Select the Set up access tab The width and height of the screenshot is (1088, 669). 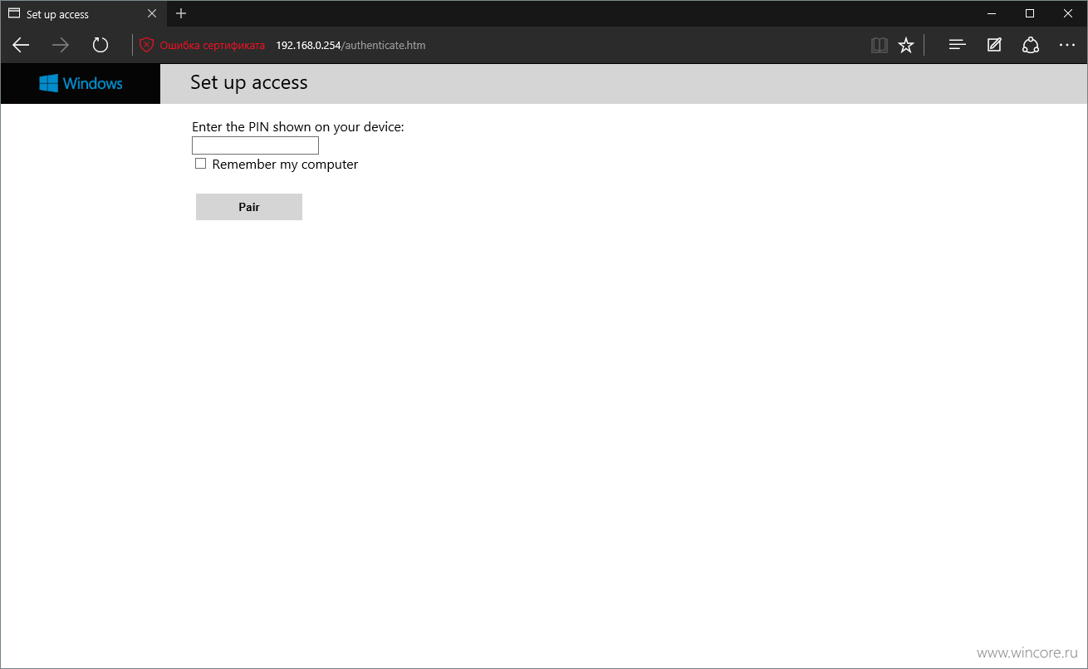[x=81, y=13]
